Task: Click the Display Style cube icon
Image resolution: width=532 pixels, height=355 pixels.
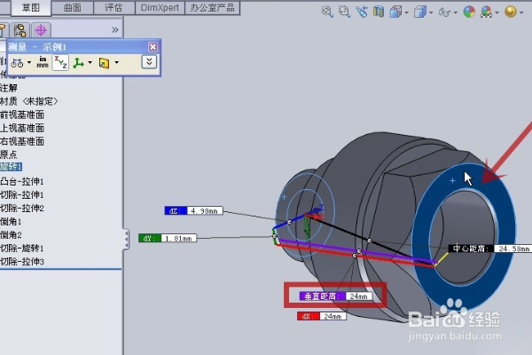Action: pos(420,12)
